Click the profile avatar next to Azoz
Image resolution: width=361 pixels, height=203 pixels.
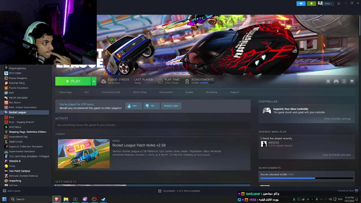click(320, 3)
